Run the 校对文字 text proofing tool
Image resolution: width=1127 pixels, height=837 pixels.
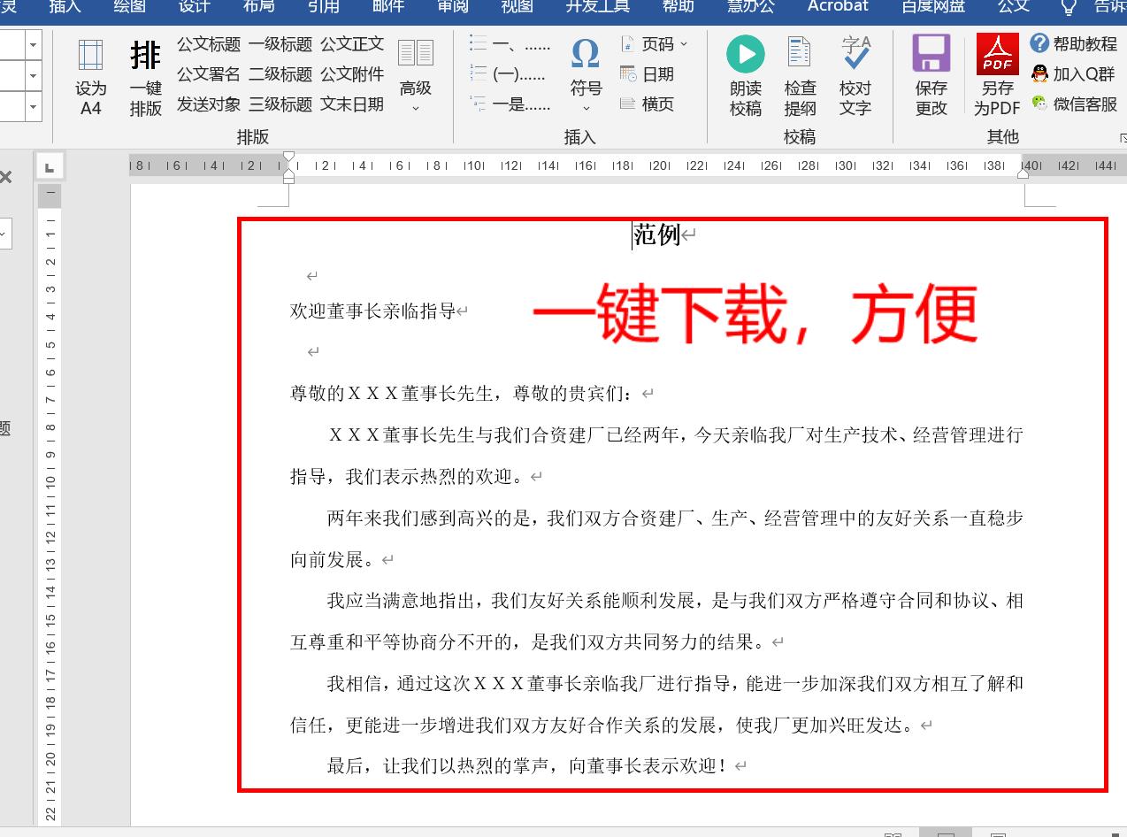[x=855, y=75]
